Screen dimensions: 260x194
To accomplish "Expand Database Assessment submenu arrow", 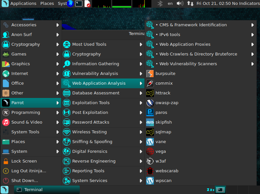I will (x=141, y=93).
